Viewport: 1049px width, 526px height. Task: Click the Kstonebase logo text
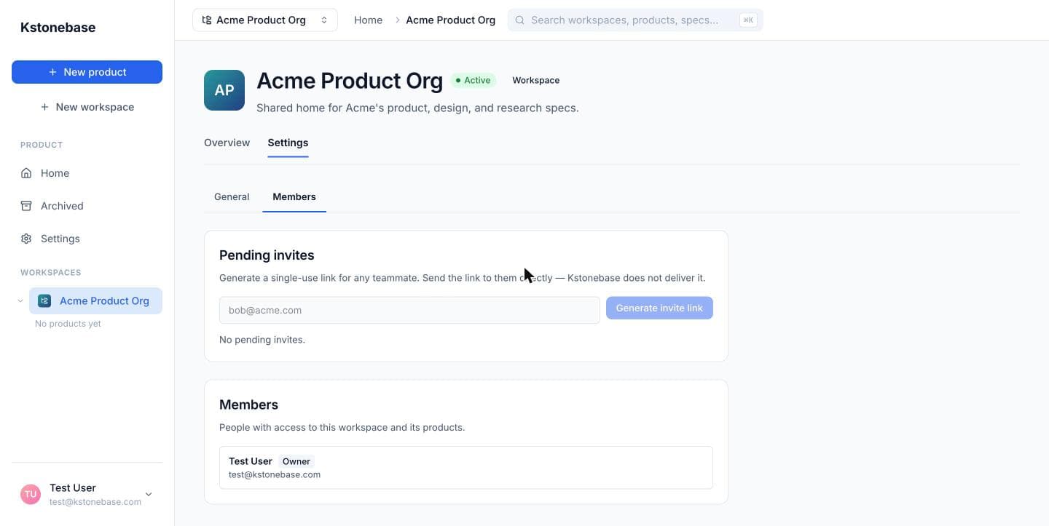(x=58, y=28)
